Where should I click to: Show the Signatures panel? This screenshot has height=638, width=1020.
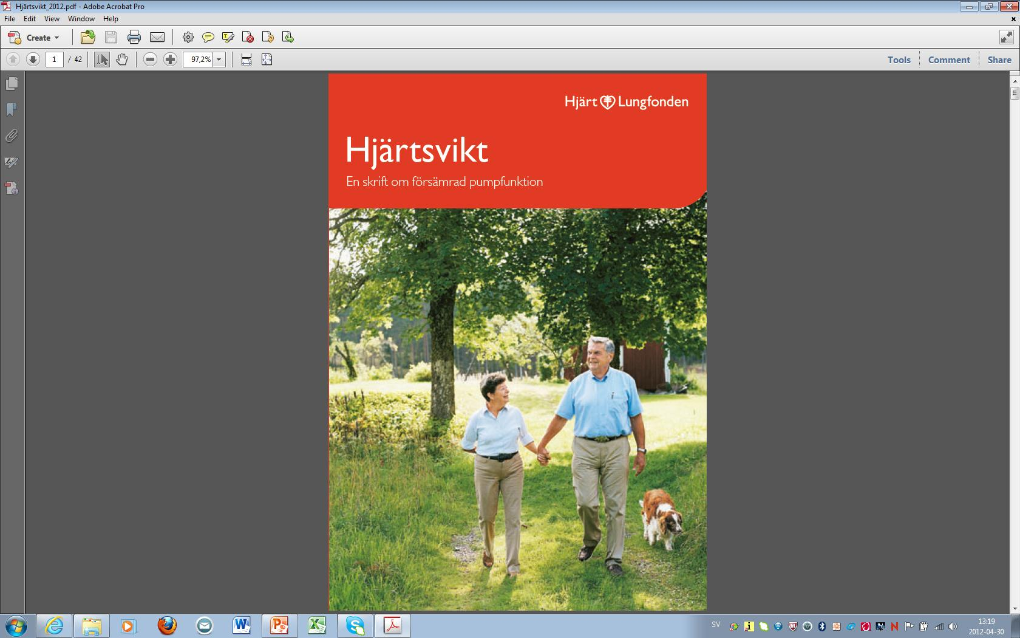pyautogui.click(x=12, y=162)
